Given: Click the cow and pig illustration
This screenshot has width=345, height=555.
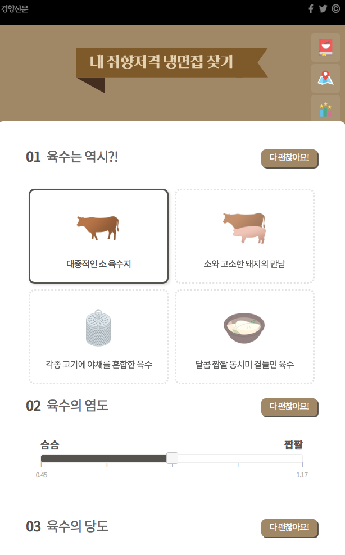Looking at the screenshot, I should (244, 225).
